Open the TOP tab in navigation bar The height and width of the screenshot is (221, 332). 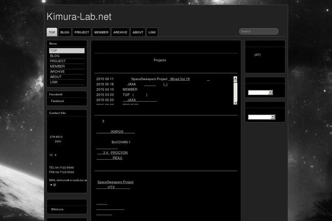pyautogui.click(x=52, y=32)
